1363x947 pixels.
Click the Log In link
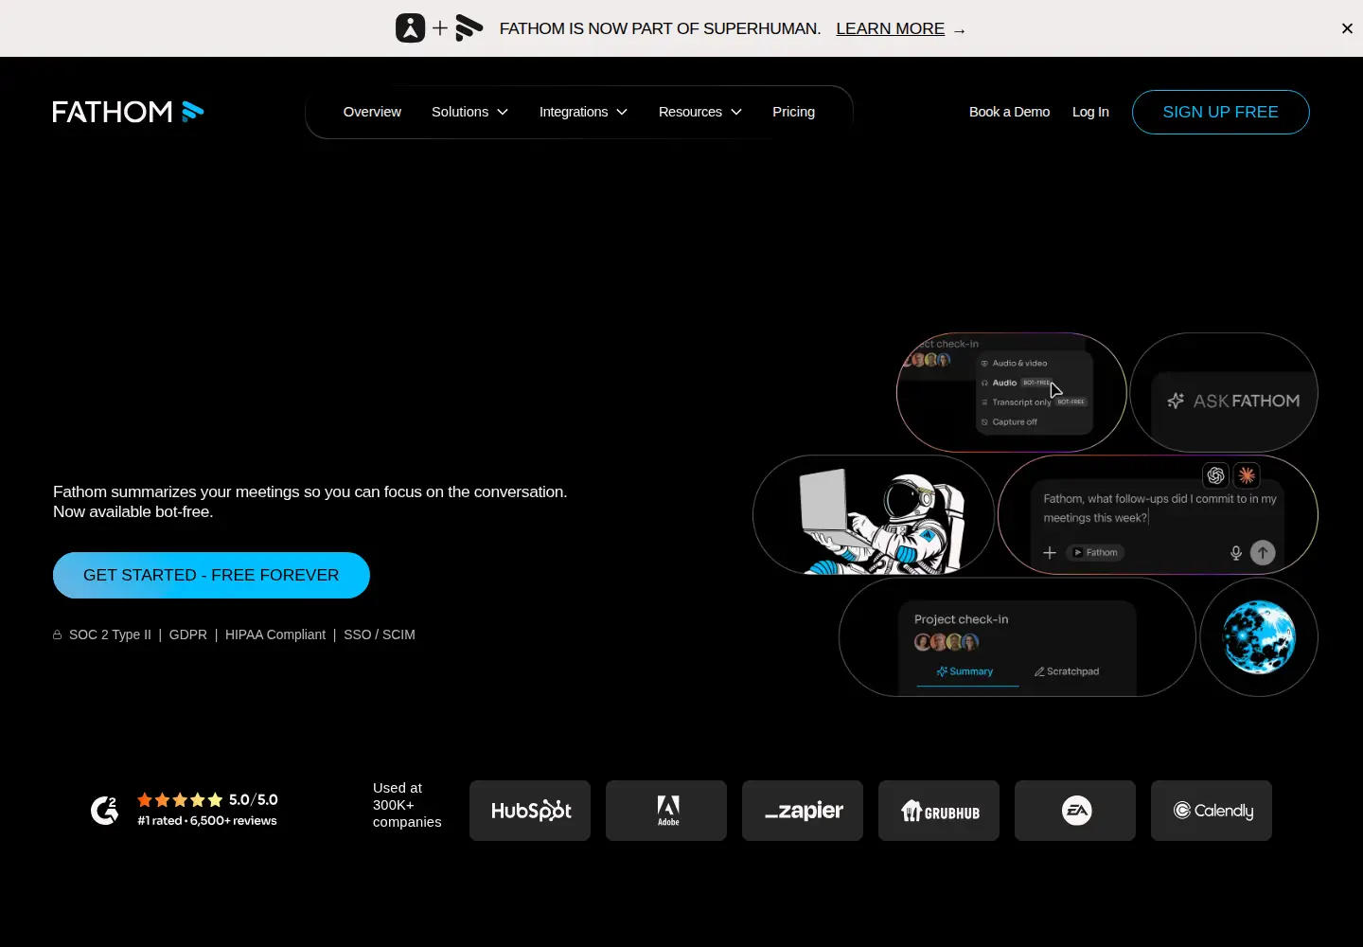[1090, 112]
